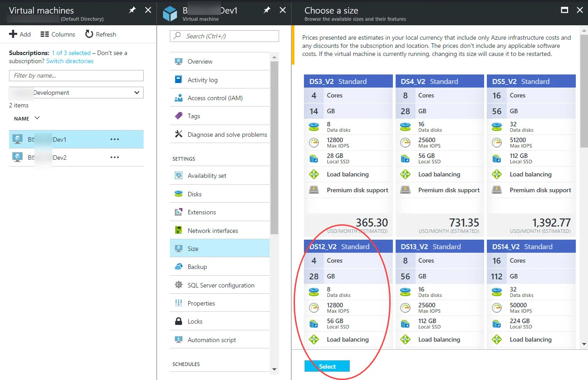Viewport: 588px width, 380px height.
Task: Click the Extensions icon in settings
Action: coord(179,212)
